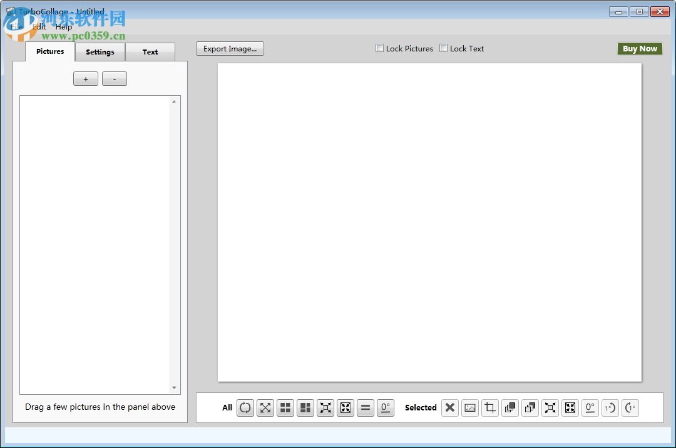
Task: Send the selected picture to back
Action: point(530,407)
